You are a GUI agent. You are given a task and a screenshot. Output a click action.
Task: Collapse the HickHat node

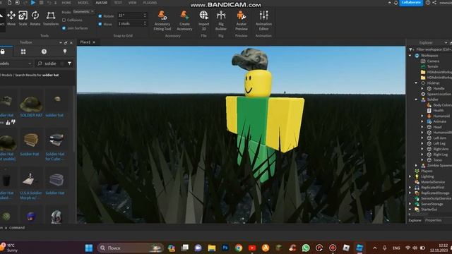[x=416, y=83]
